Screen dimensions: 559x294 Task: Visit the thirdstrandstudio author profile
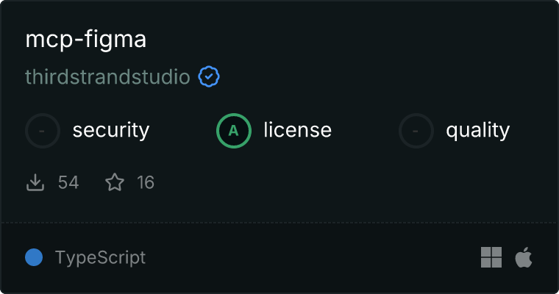click(x=107, y=76)
